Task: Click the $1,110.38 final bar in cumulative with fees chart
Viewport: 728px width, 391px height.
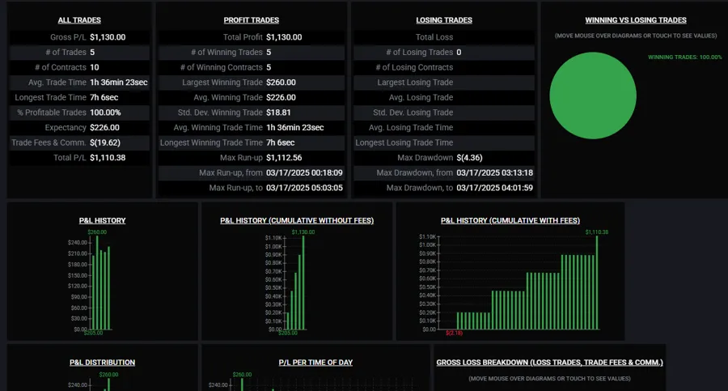Action: [x=597, y=283]
